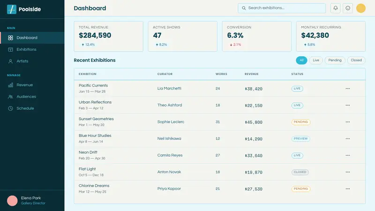Click the Audiences people icon
Viewport: 375px width, 211px height.
click(10, 97)
